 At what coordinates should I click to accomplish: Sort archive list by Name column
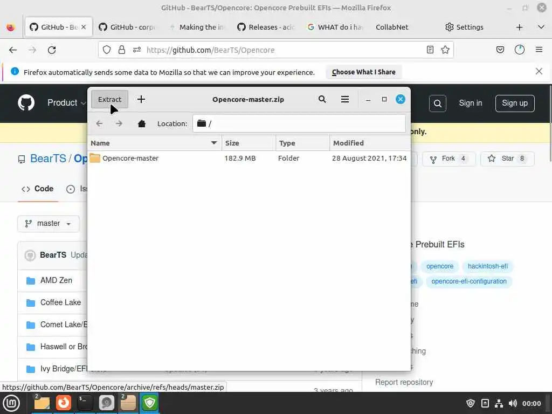(154, 143)
